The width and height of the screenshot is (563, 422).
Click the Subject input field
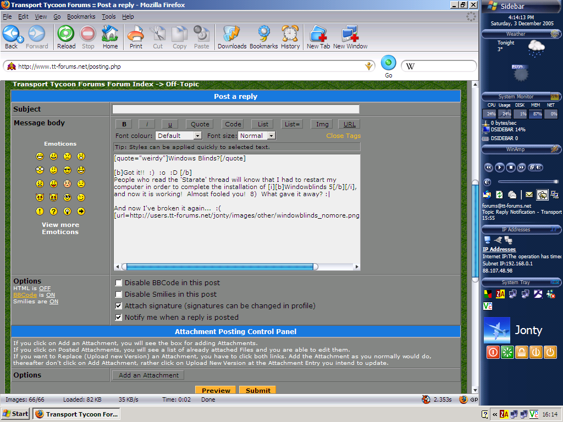(x=236, y=109)
